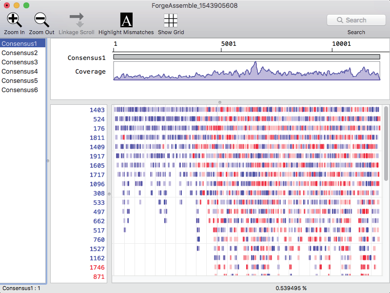Screen dimensions: 390x293
Task: Open Consensus3 in the sidebar list
Action: (22, 62)
